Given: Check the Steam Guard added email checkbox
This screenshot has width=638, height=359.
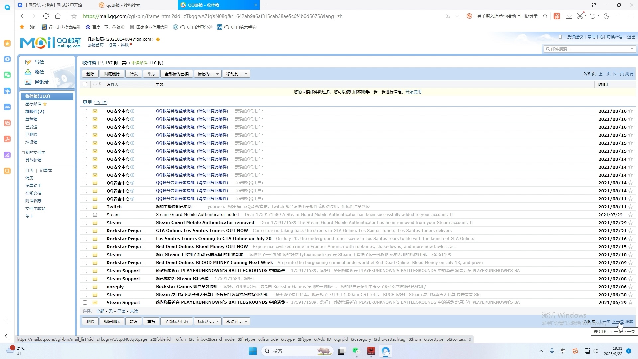Looking at the screenshot, I should pyautogui.click(x=85, y=215).
